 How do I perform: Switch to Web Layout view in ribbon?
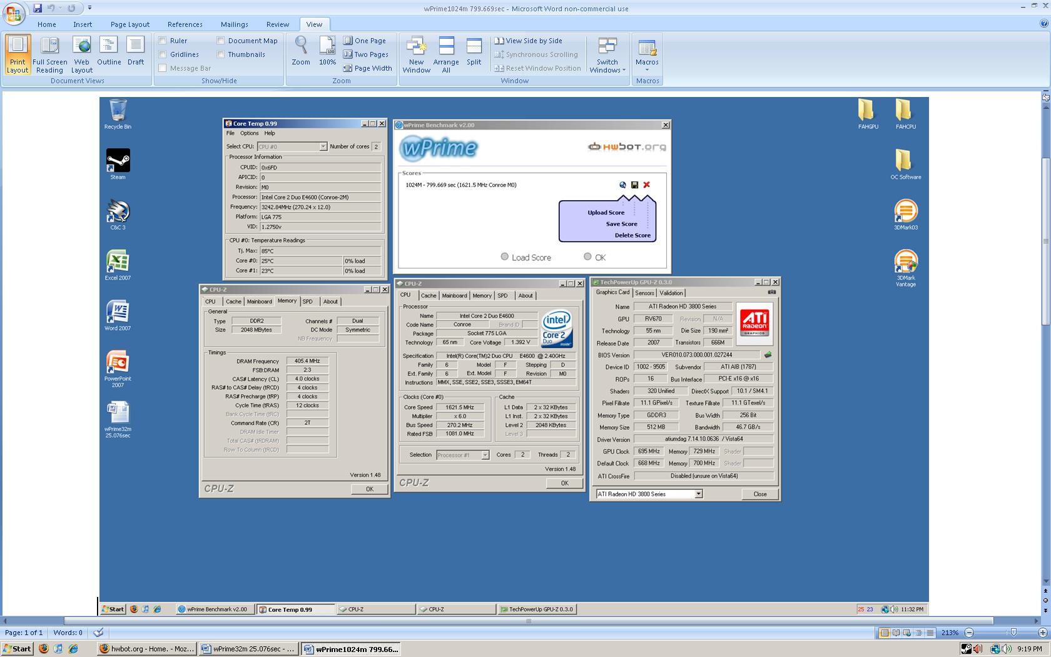[x=81, y=54]
